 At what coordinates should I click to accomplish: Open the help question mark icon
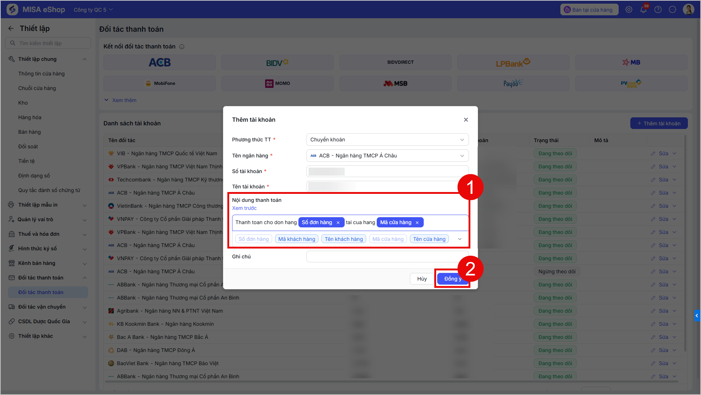point(658,10)
